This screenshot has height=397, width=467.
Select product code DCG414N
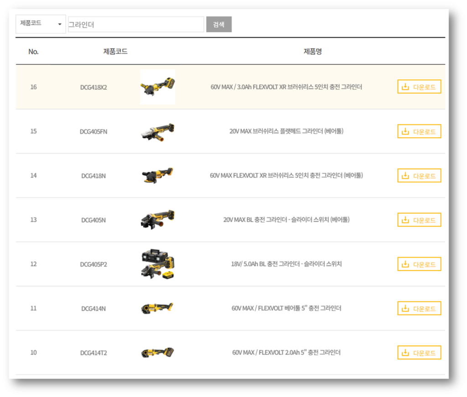93,309
